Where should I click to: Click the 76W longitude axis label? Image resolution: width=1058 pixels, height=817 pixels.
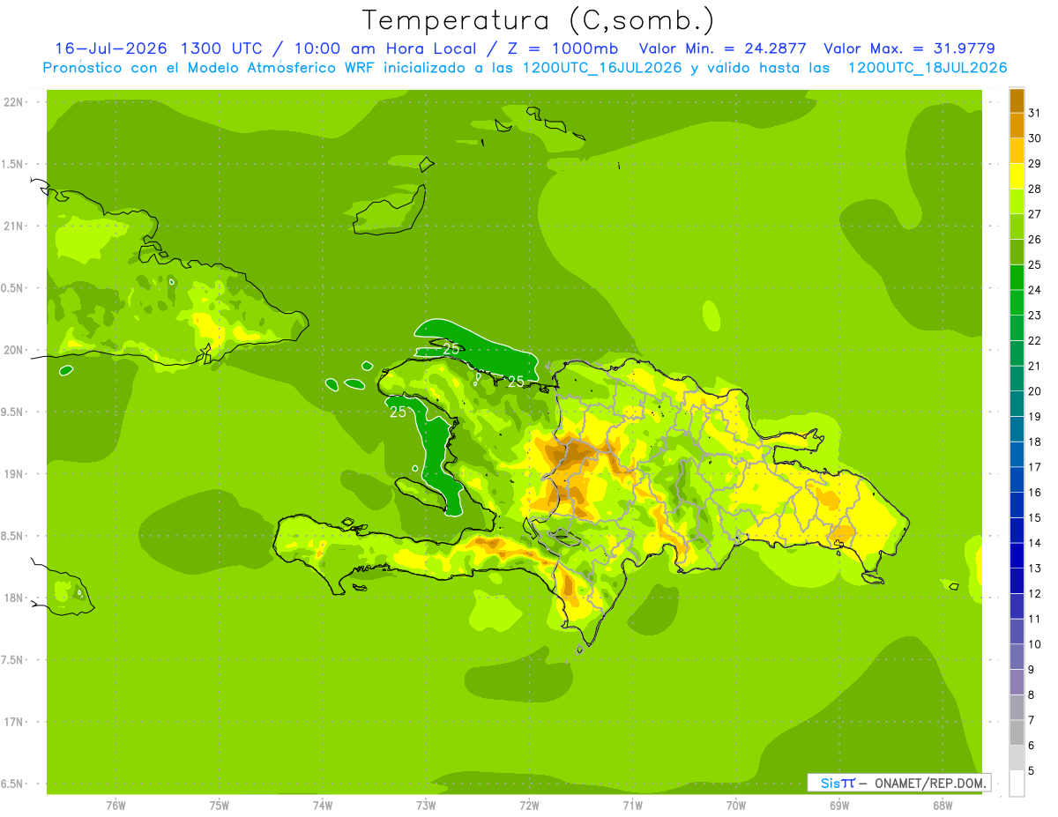coord(115,806)
